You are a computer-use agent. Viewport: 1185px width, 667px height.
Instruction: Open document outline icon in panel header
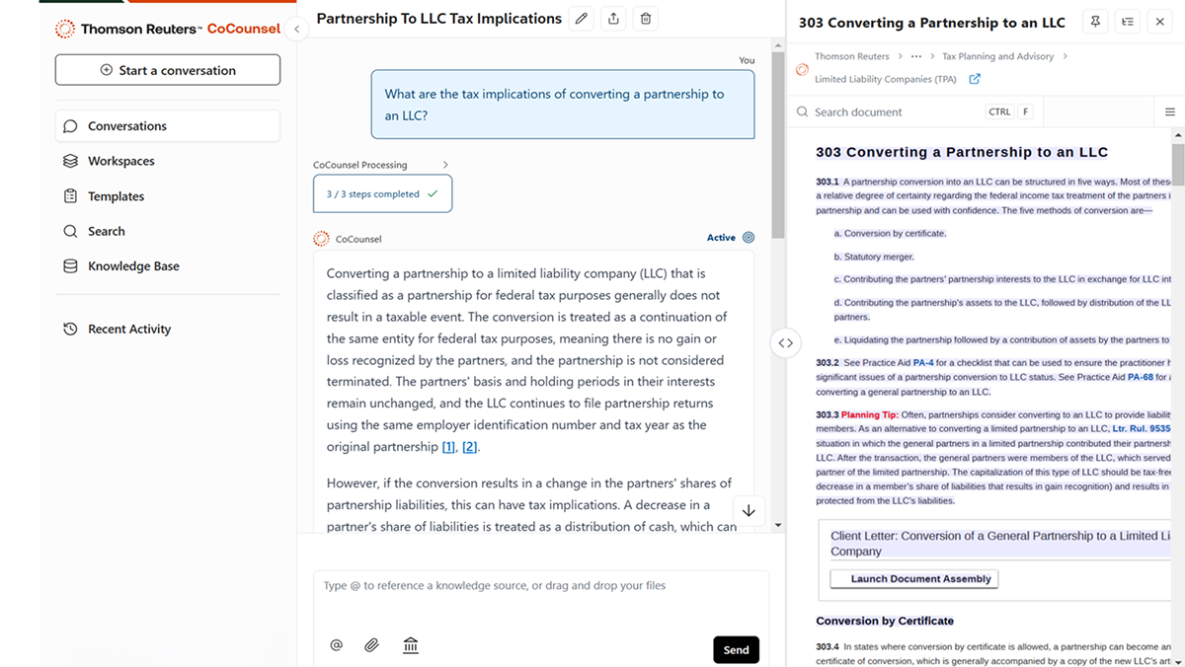coord(1128,22)
